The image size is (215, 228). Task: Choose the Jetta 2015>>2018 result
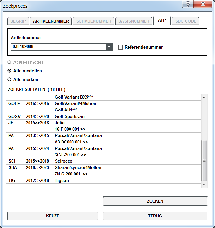[60, 123]
